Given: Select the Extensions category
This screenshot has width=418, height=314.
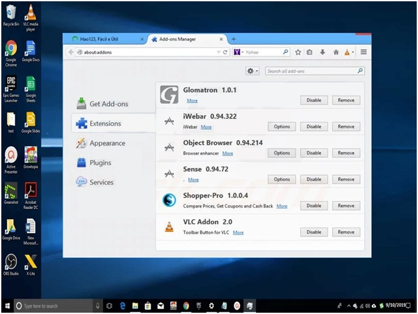Looking at the screenshot, I should click(114, 123).
